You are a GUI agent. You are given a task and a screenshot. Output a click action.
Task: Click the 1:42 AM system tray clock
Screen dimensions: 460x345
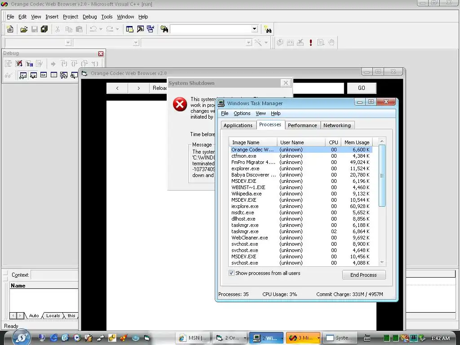(440, 338)
